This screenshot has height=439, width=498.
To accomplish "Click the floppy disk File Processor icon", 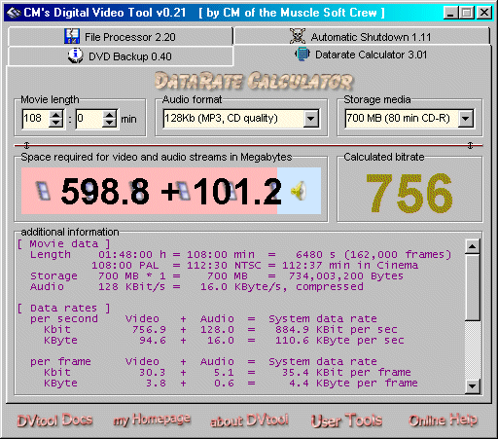I will (72, 36).
